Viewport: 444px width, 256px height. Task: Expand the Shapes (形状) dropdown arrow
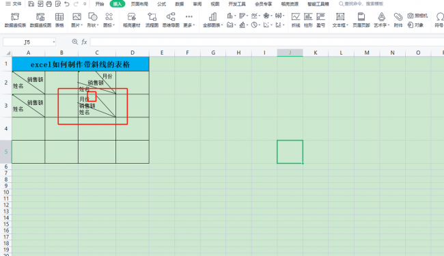(x=98, y=25)
